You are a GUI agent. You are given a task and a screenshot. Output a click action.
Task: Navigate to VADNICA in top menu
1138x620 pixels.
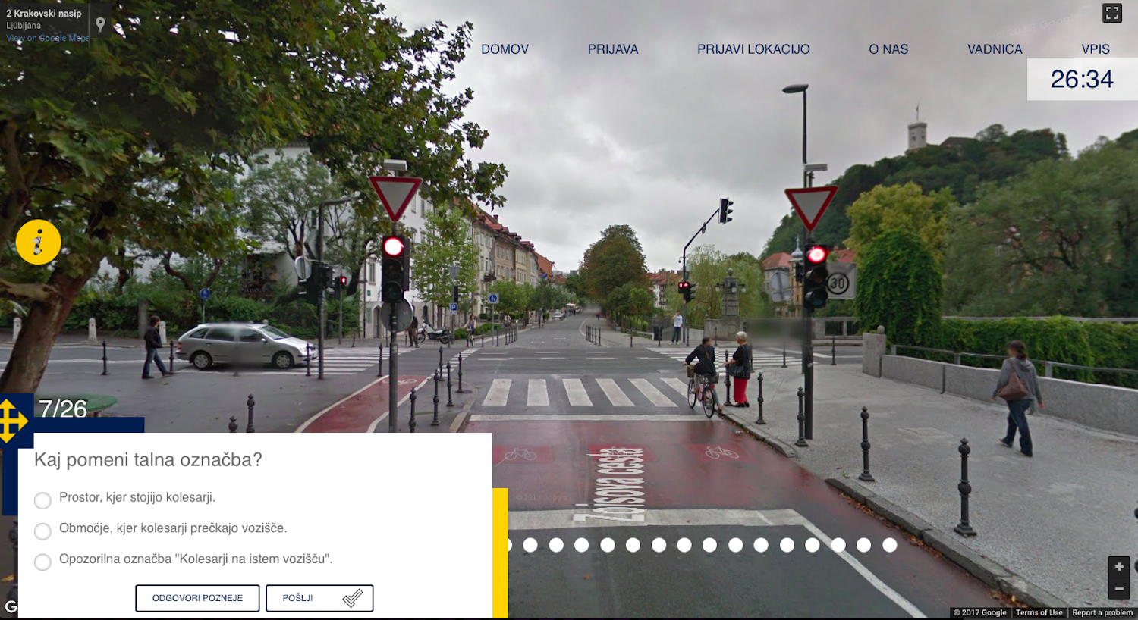(995, 49)
